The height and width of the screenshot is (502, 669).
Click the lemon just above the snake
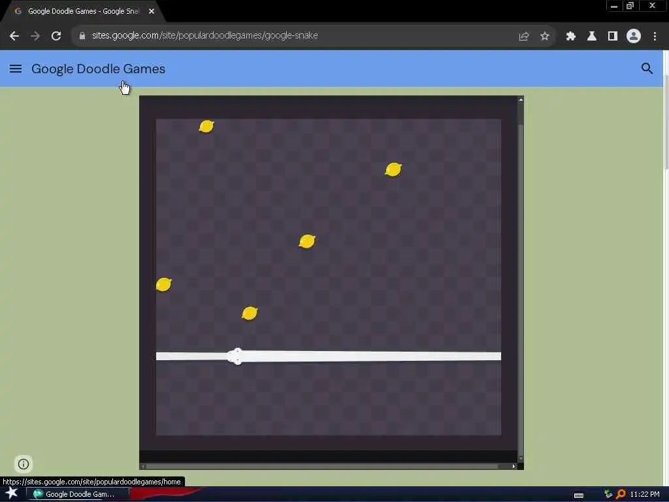pyautogui.click(x=250, y=313)
